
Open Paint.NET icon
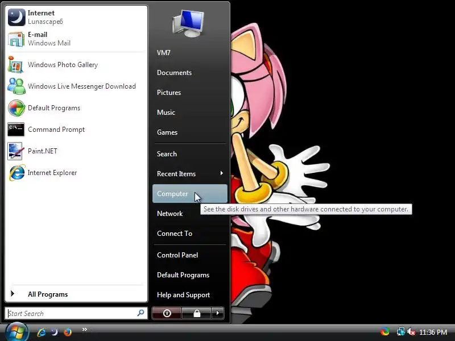click(x=15, y=151)
